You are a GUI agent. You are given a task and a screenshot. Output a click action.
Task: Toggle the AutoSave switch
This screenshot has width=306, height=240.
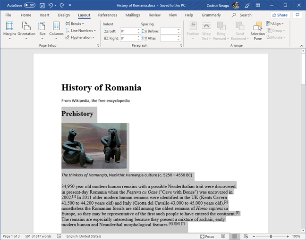click(x=29, y=5)
